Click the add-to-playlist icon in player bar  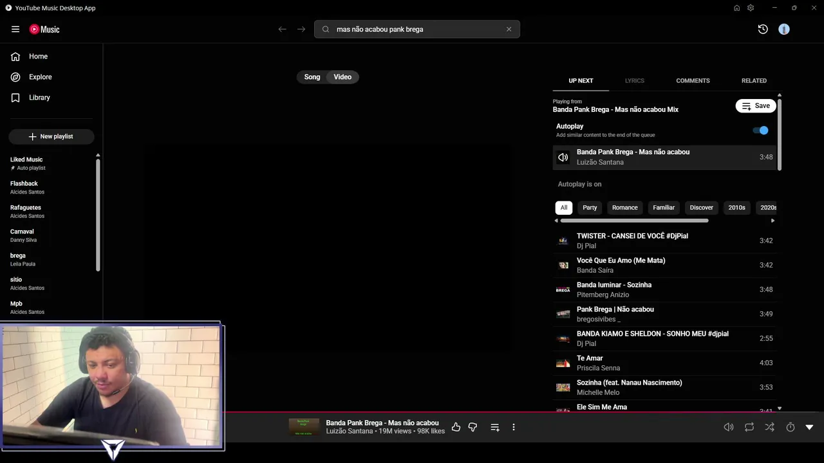point(495,428)
